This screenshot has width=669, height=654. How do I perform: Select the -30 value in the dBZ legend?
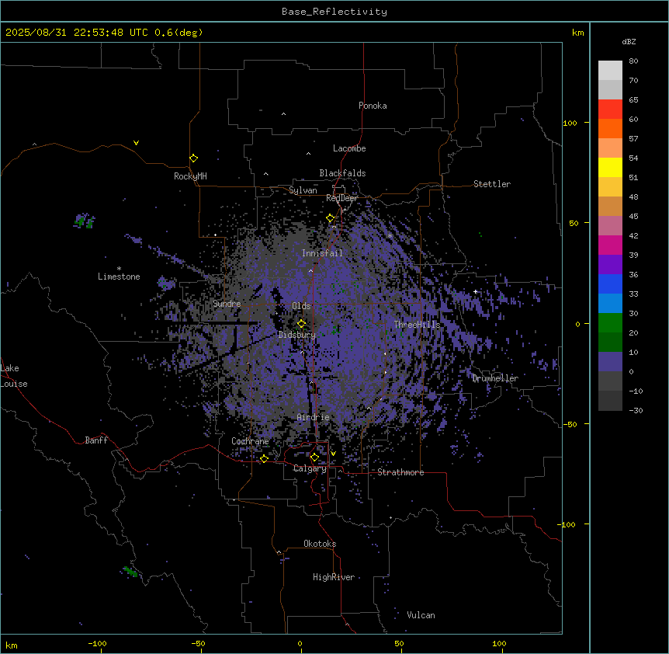636,410
